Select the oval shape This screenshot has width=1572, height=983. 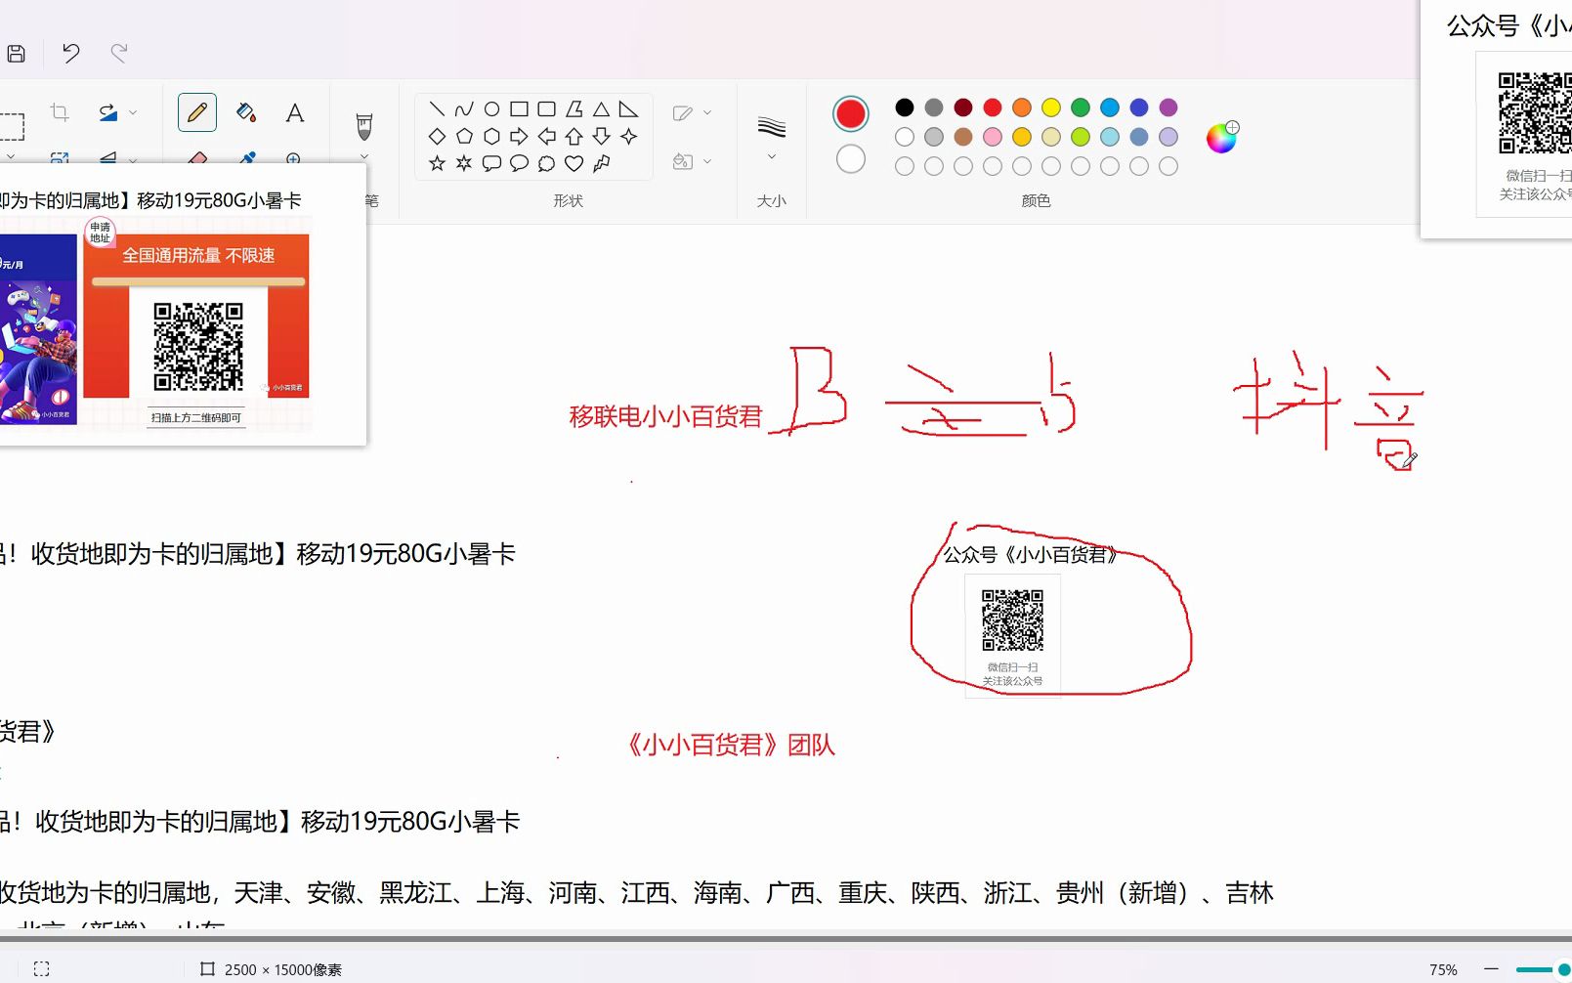[x=490, y=107]
